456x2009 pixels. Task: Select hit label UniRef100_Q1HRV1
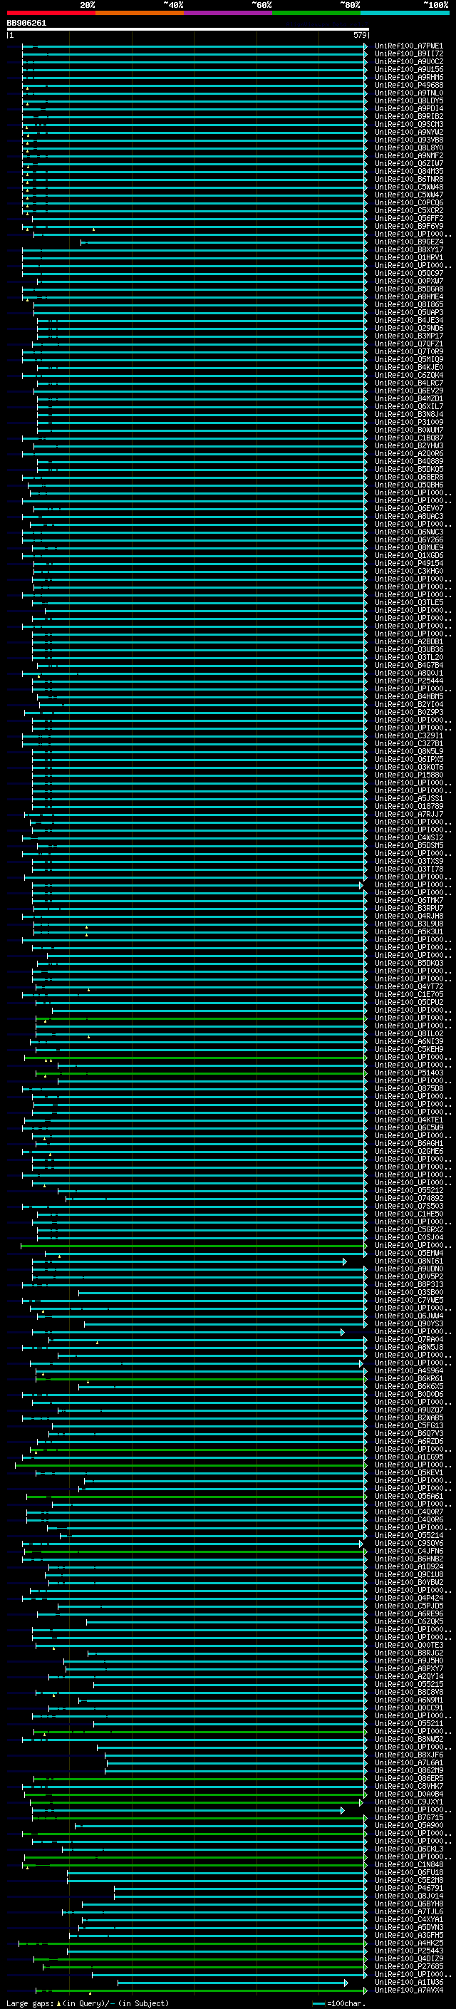(x=408, y=257)
